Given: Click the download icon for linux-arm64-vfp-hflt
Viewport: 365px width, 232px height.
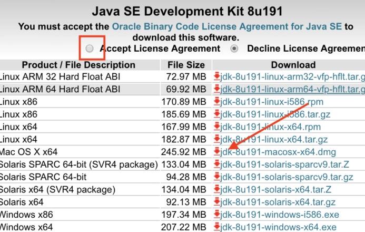Looking at the screenshot, I should click(x=216, y=89).
